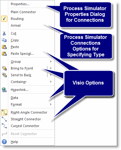Click the blue Help question mark icon
The width and height of the screenshot is (121, 150).
pos(4,142)
